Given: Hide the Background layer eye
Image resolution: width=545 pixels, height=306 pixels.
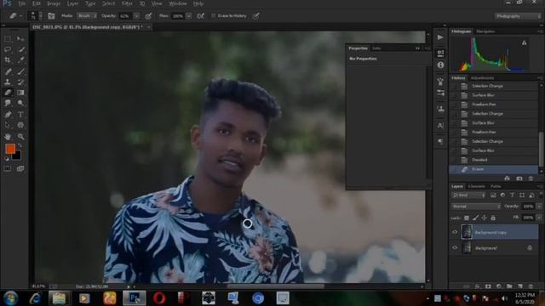Looking at the screenshot, I should coord(455,247).
